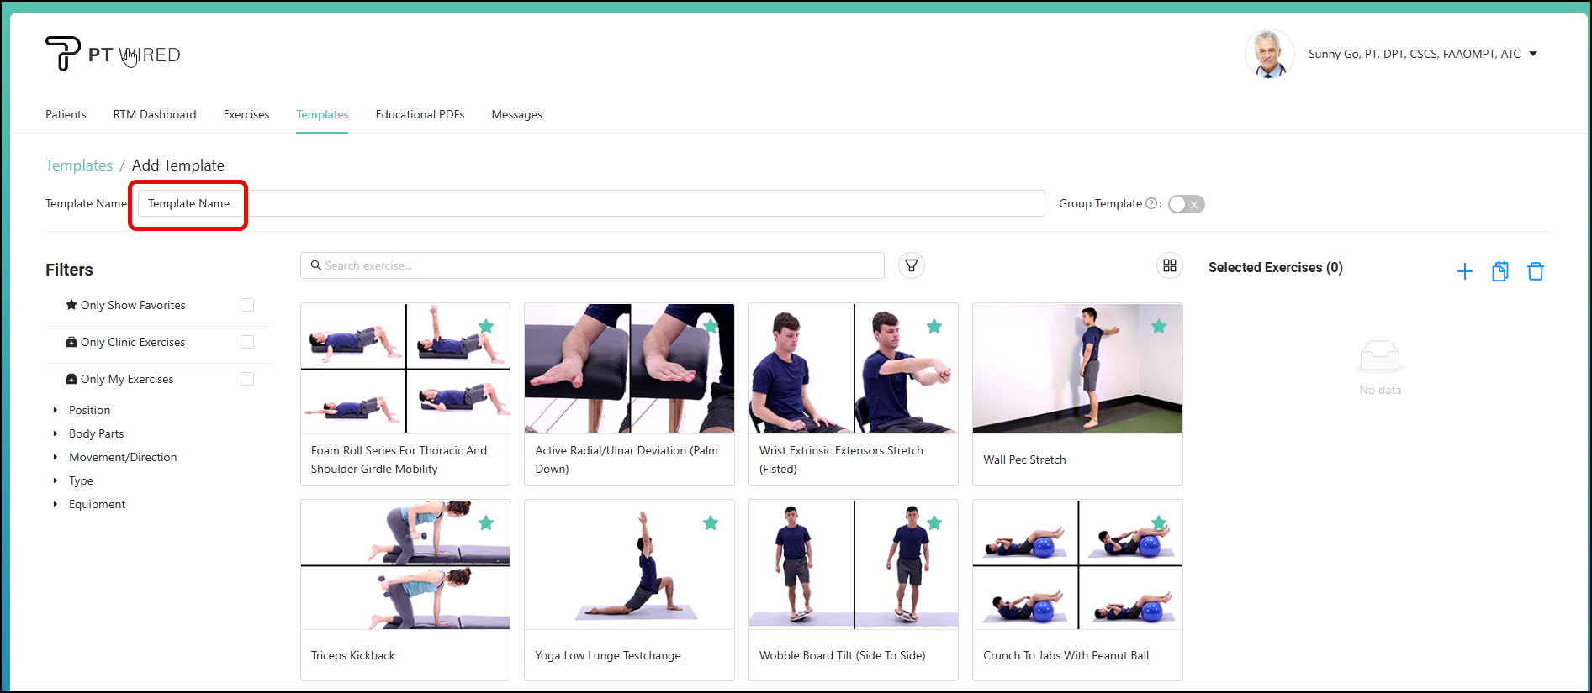Open the RTM Dashboard tab
This screenshot has height=693, width=1592.
click(x=155, y=114)
